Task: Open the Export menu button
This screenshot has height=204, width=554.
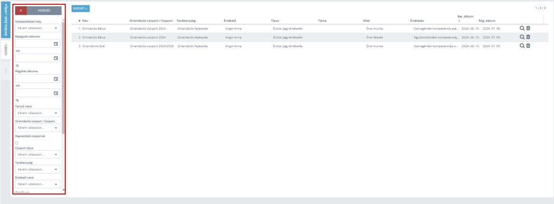Action: [81, 9]
